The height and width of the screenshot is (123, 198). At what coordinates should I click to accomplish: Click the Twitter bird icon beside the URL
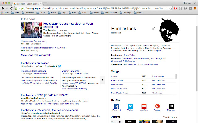[x=60, y=66]
